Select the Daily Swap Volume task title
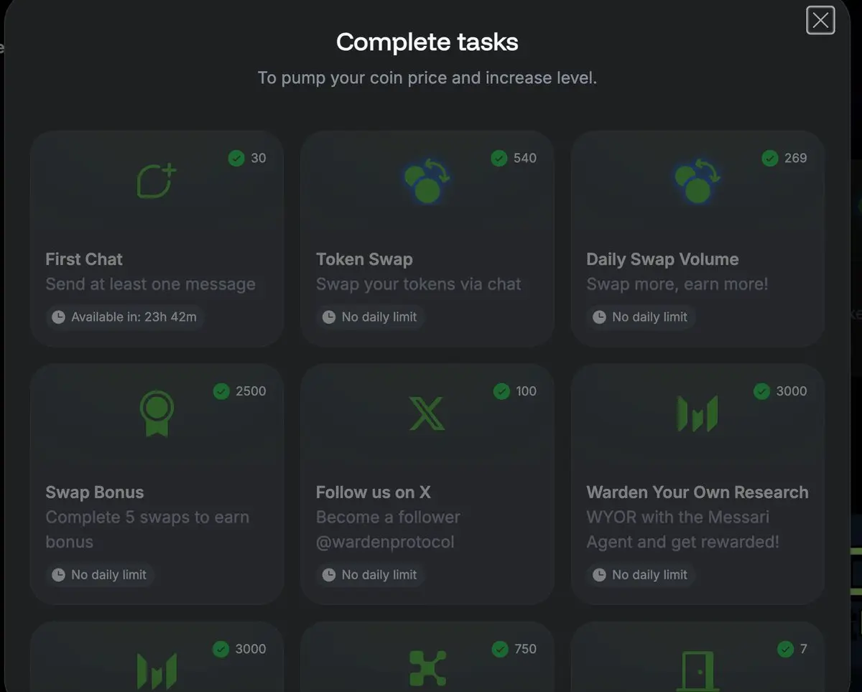The height and width of the screenshot is (692, 862). (662, 259)
